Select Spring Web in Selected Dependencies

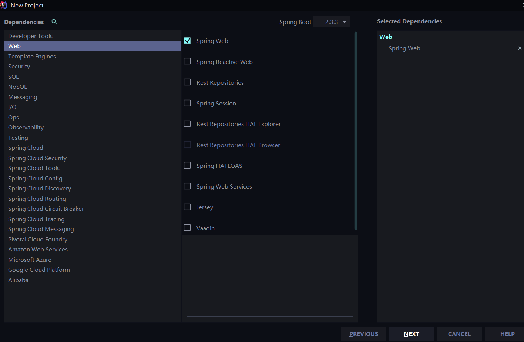(x=404, y=48)
